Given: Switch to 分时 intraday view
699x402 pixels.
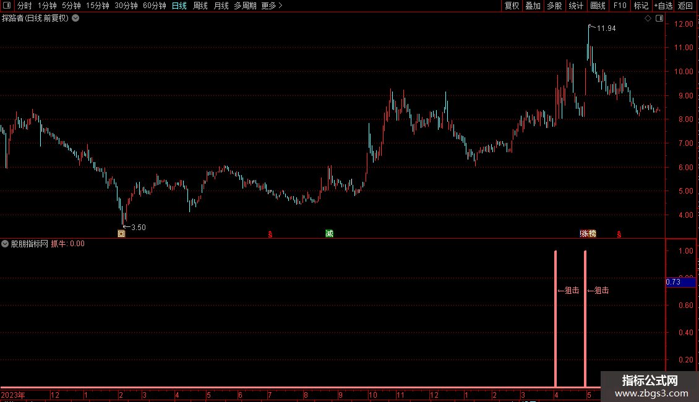Looking at the screenshot, I should 25,6.
